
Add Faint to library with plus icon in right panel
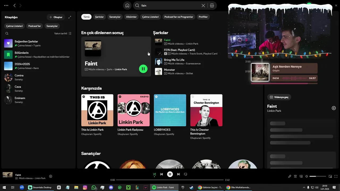(x=334, y=108)
